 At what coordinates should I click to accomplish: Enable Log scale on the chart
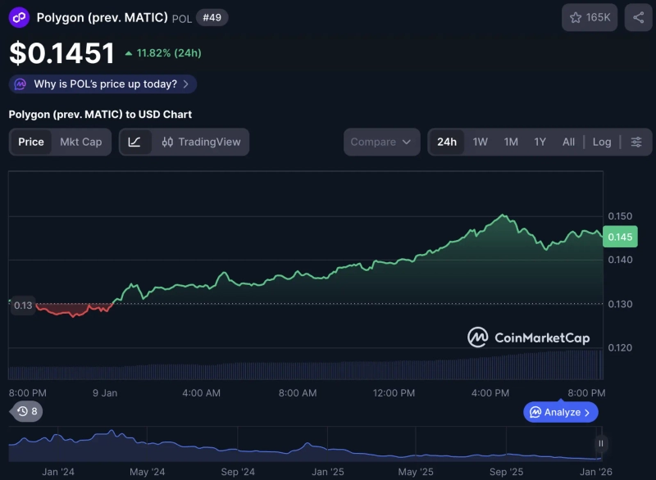602,142
